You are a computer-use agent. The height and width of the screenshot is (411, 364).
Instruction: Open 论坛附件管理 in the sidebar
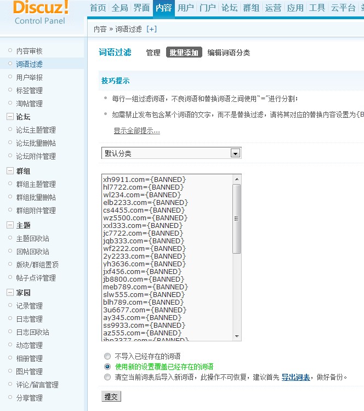click(x=36, y=156)
